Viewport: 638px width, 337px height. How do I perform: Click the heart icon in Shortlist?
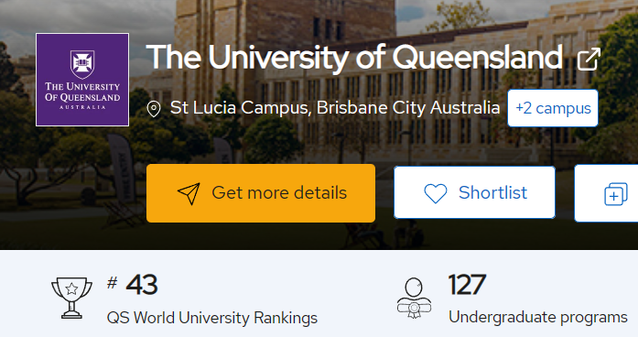436,193
